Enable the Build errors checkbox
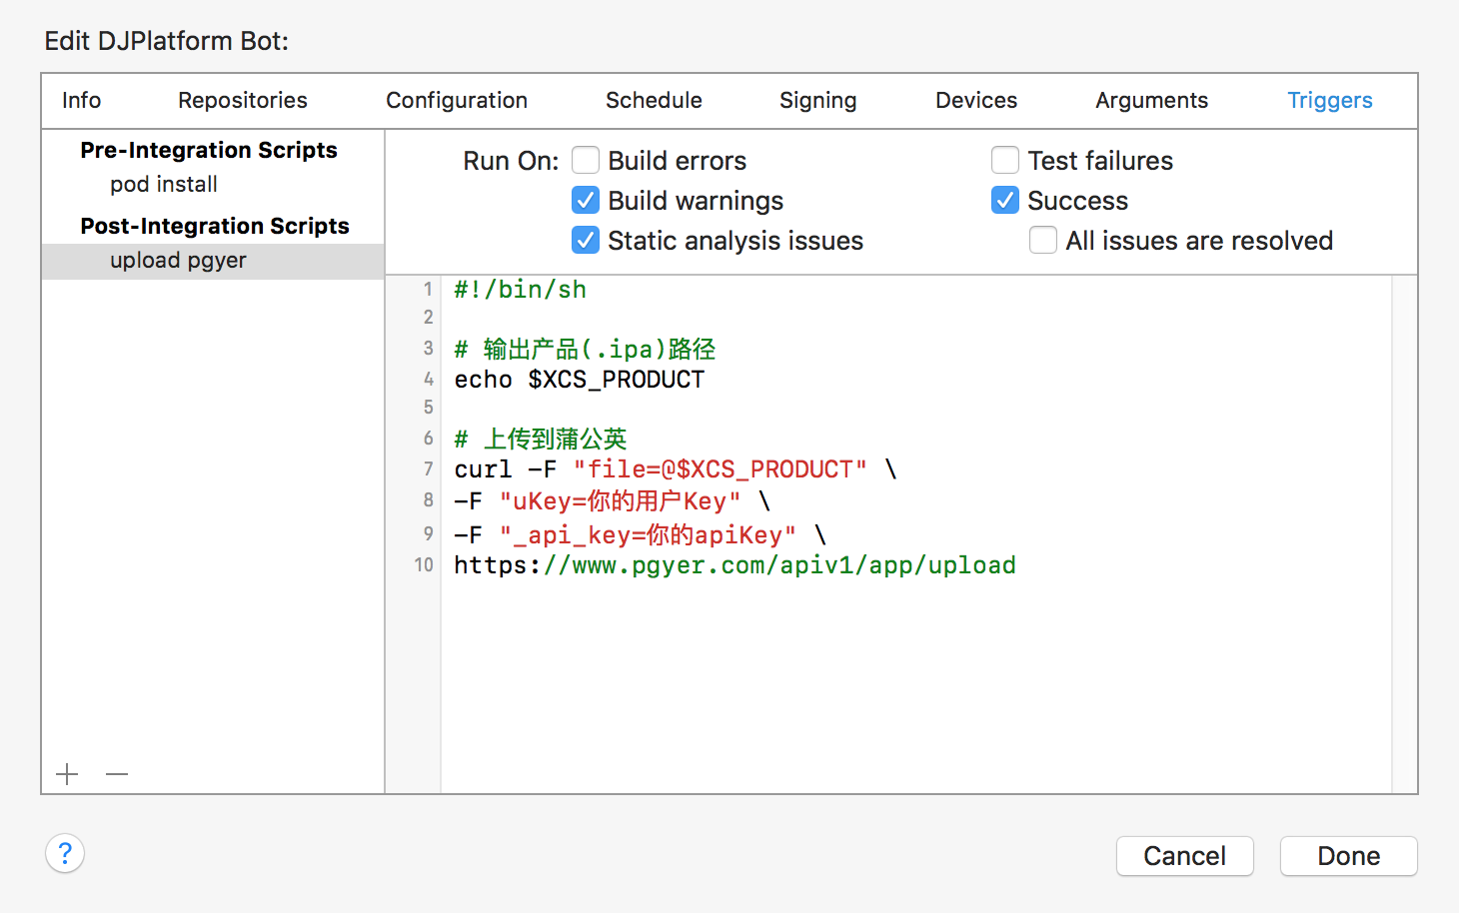The height and width of the screenshot is (913, 1459). 586,161
